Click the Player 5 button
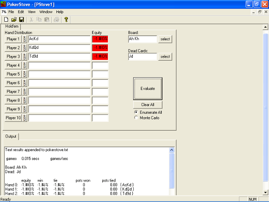The width and height of the screenshot is (269, 202). [13, 74]
